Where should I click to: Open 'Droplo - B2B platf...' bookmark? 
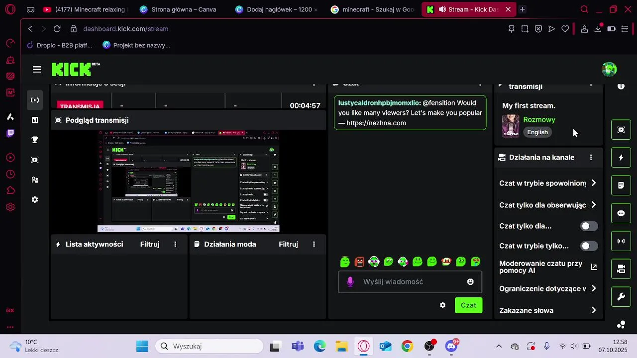[59, 45]
